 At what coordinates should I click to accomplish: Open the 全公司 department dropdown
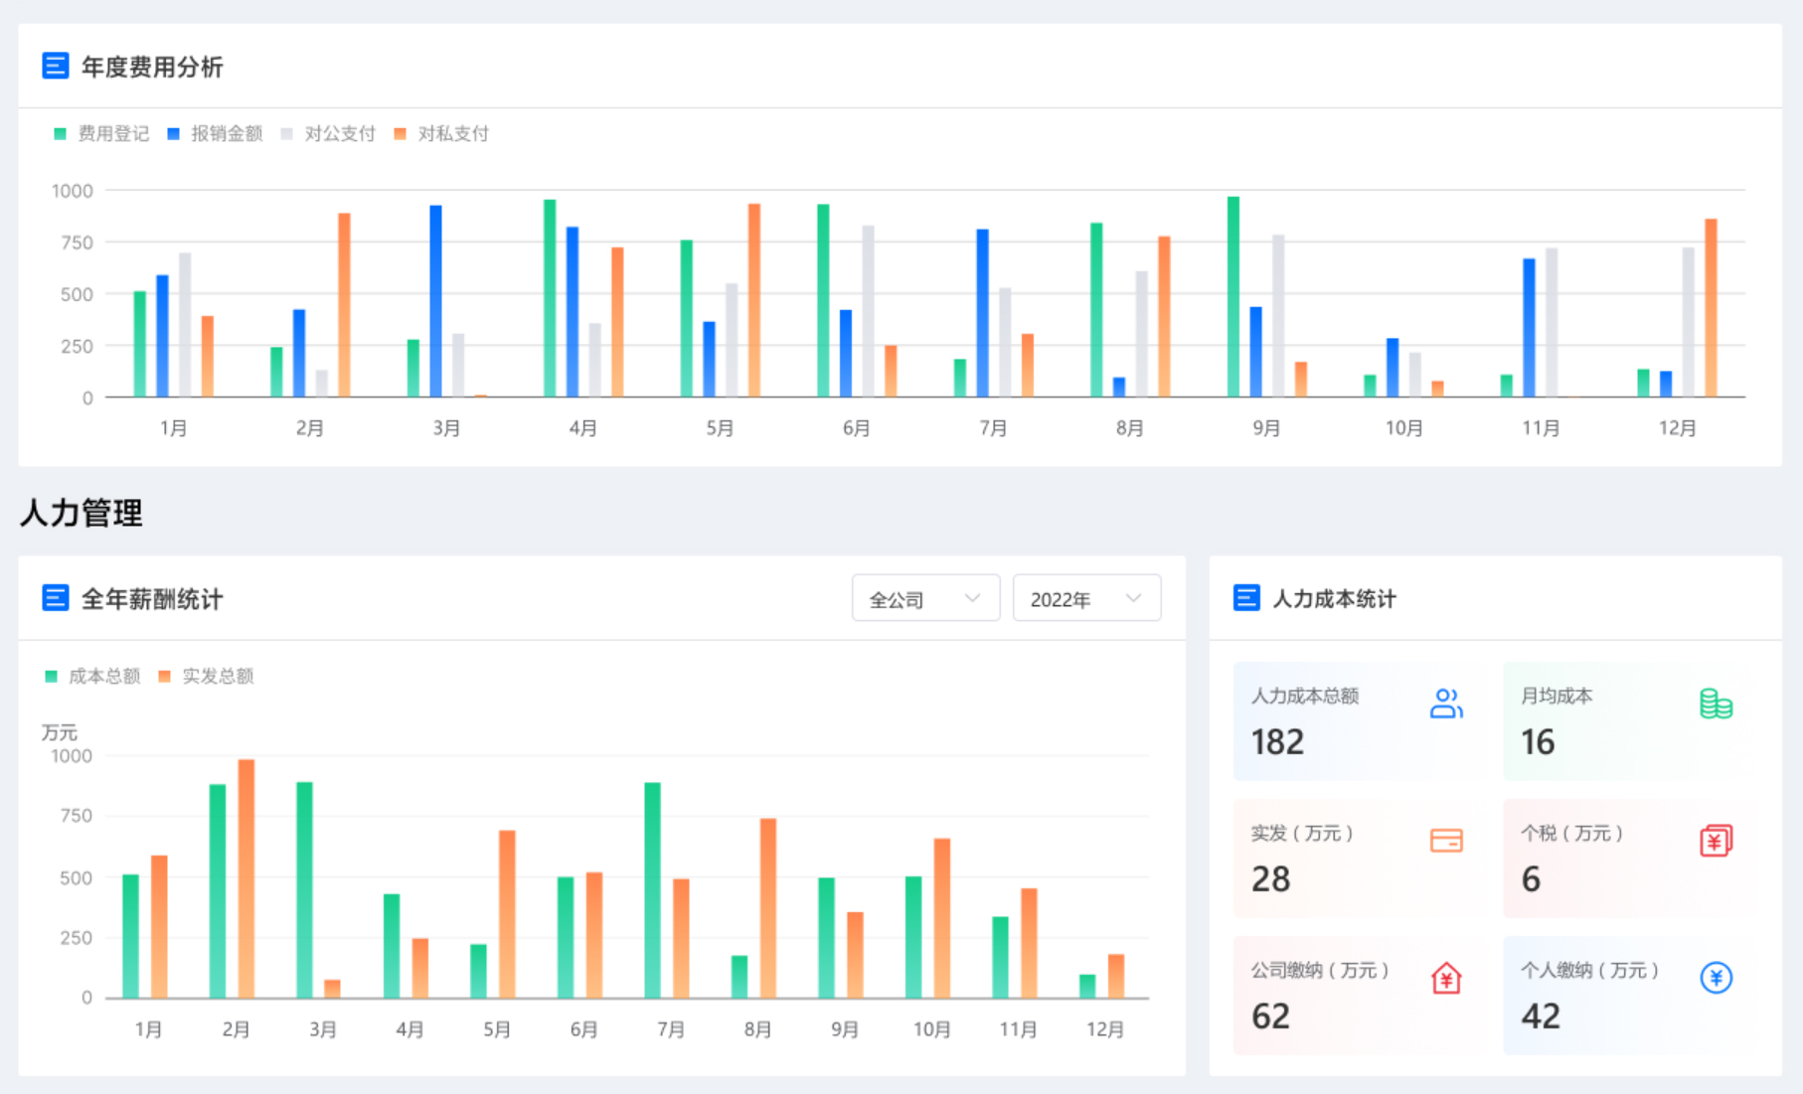coord(925,598)
